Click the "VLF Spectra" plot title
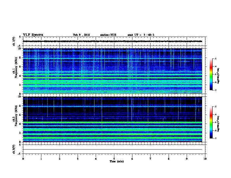 (x=33, y=35)
